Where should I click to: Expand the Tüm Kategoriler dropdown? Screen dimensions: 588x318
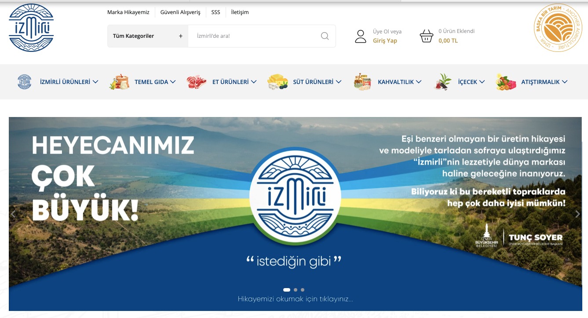click(147, 36)
